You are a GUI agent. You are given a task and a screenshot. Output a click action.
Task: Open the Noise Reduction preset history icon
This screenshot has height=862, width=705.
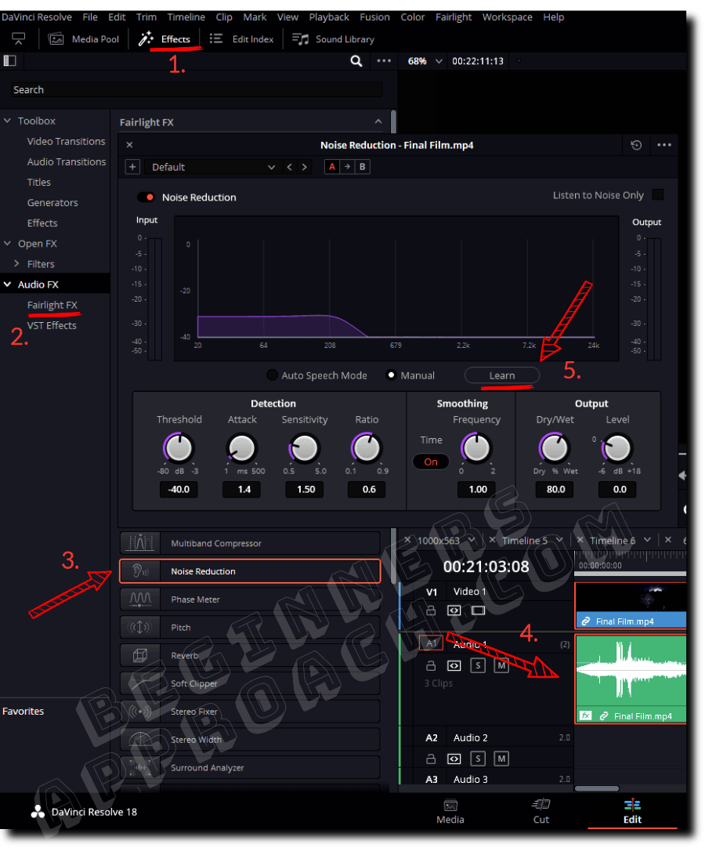(x=636, y=145)
